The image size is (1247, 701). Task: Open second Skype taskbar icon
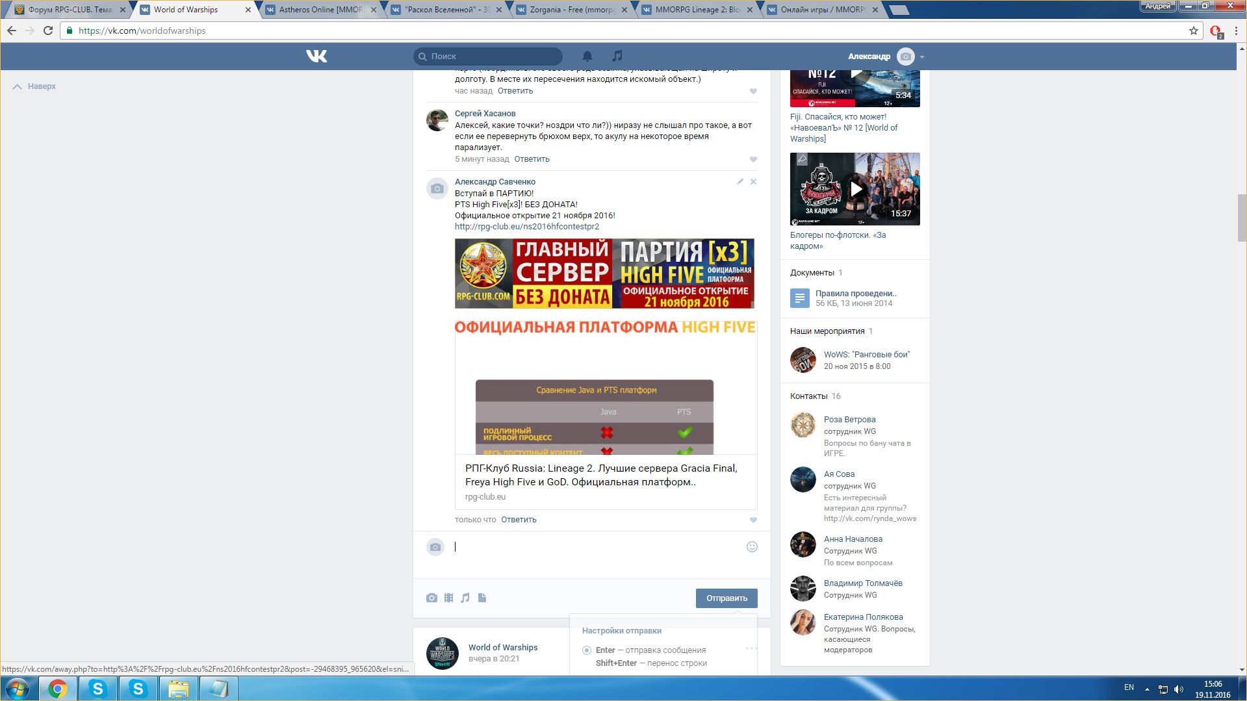pos(138,689)
